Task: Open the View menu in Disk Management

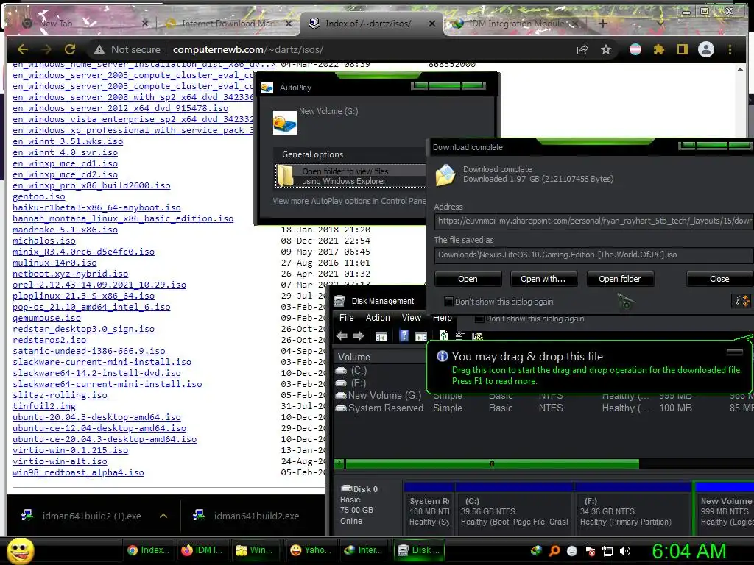Action: (411, 318)
